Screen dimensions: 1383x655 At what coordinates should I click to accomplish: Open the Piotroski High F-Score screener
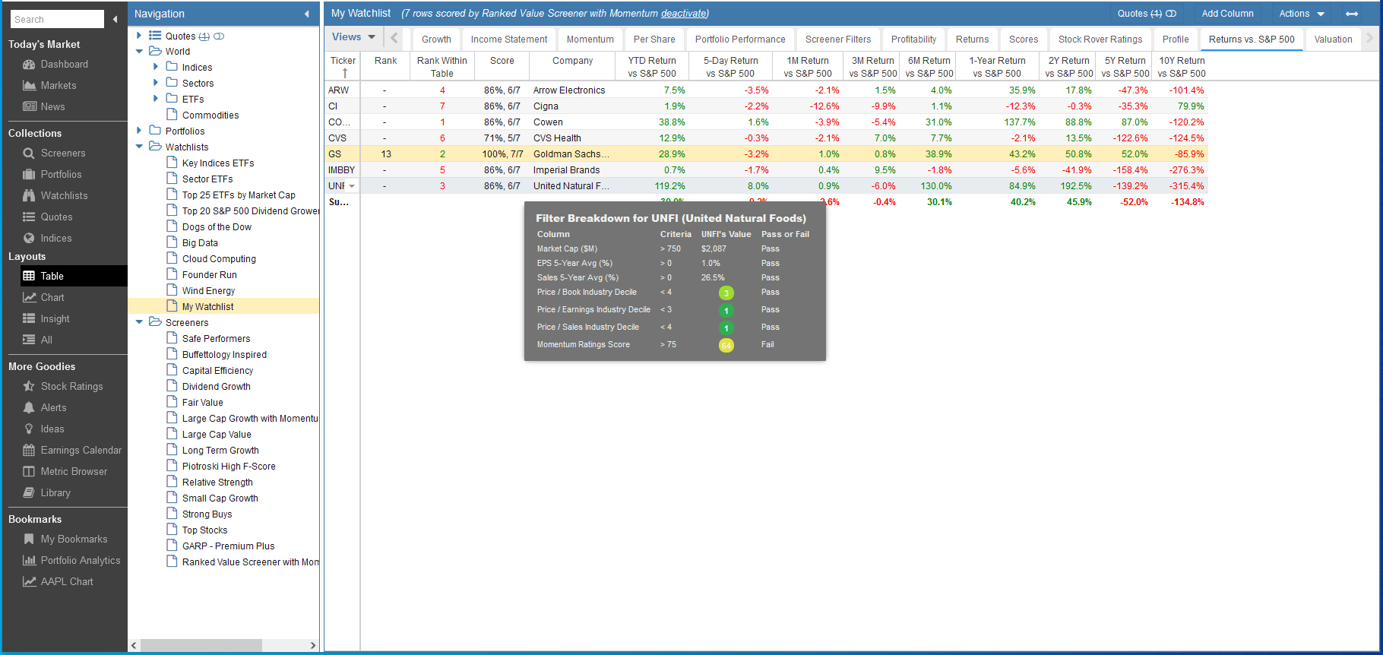point(229,467)
